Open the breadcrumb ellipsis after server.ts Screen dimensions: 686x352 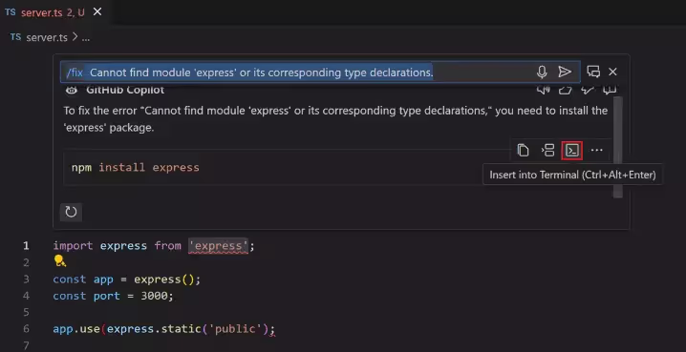point(86,38)
